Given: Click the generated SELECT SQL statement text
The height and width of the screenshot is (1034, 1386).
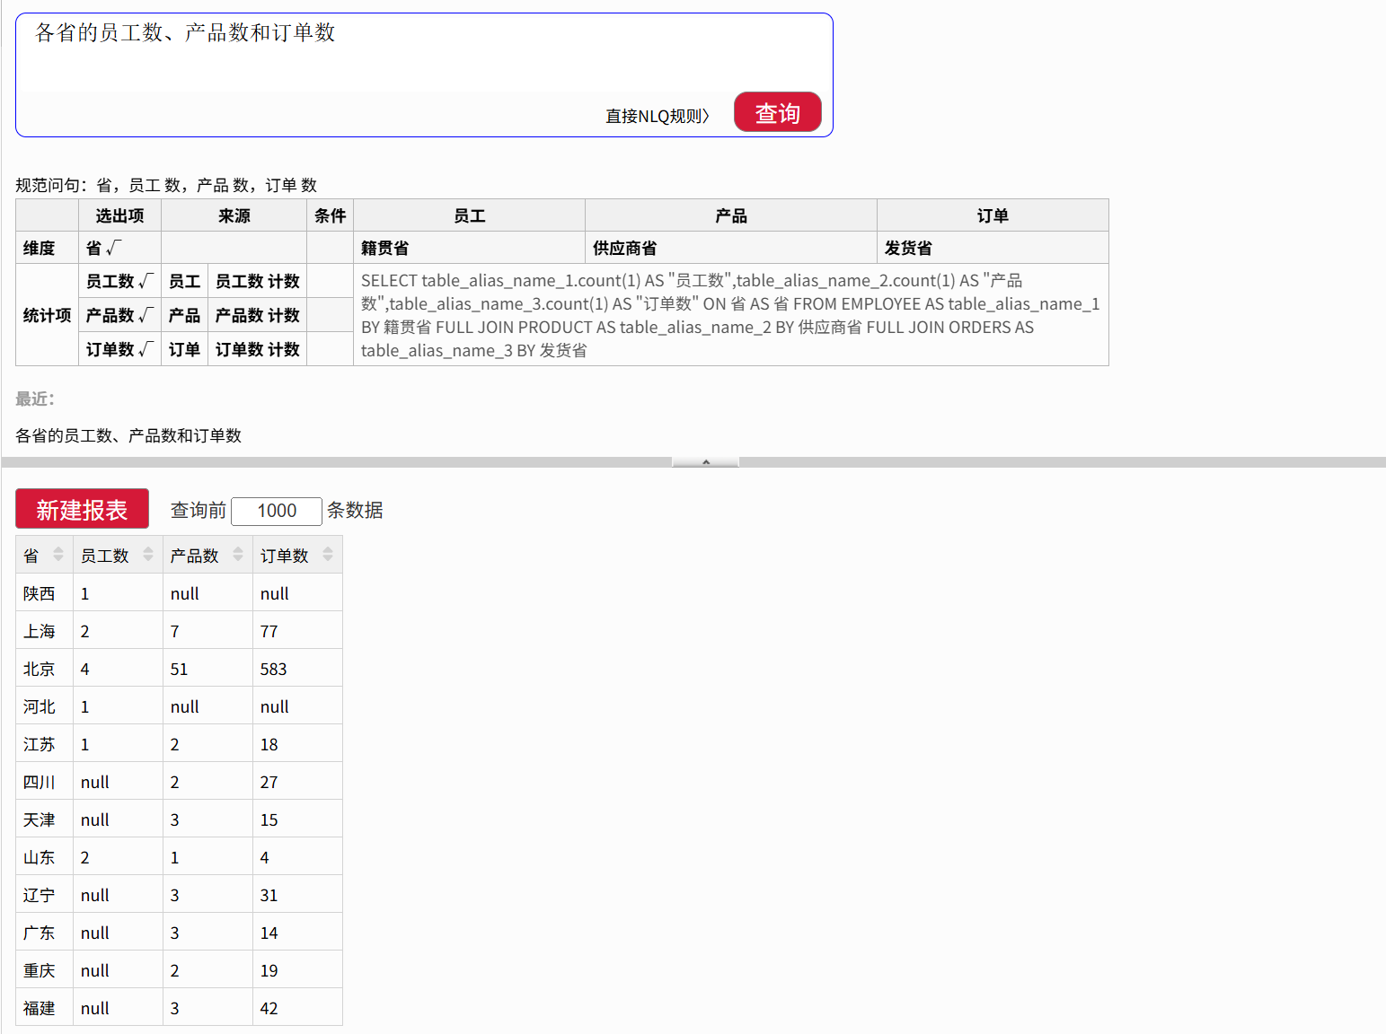Looking at the screenshot, I should coord(729,315).
